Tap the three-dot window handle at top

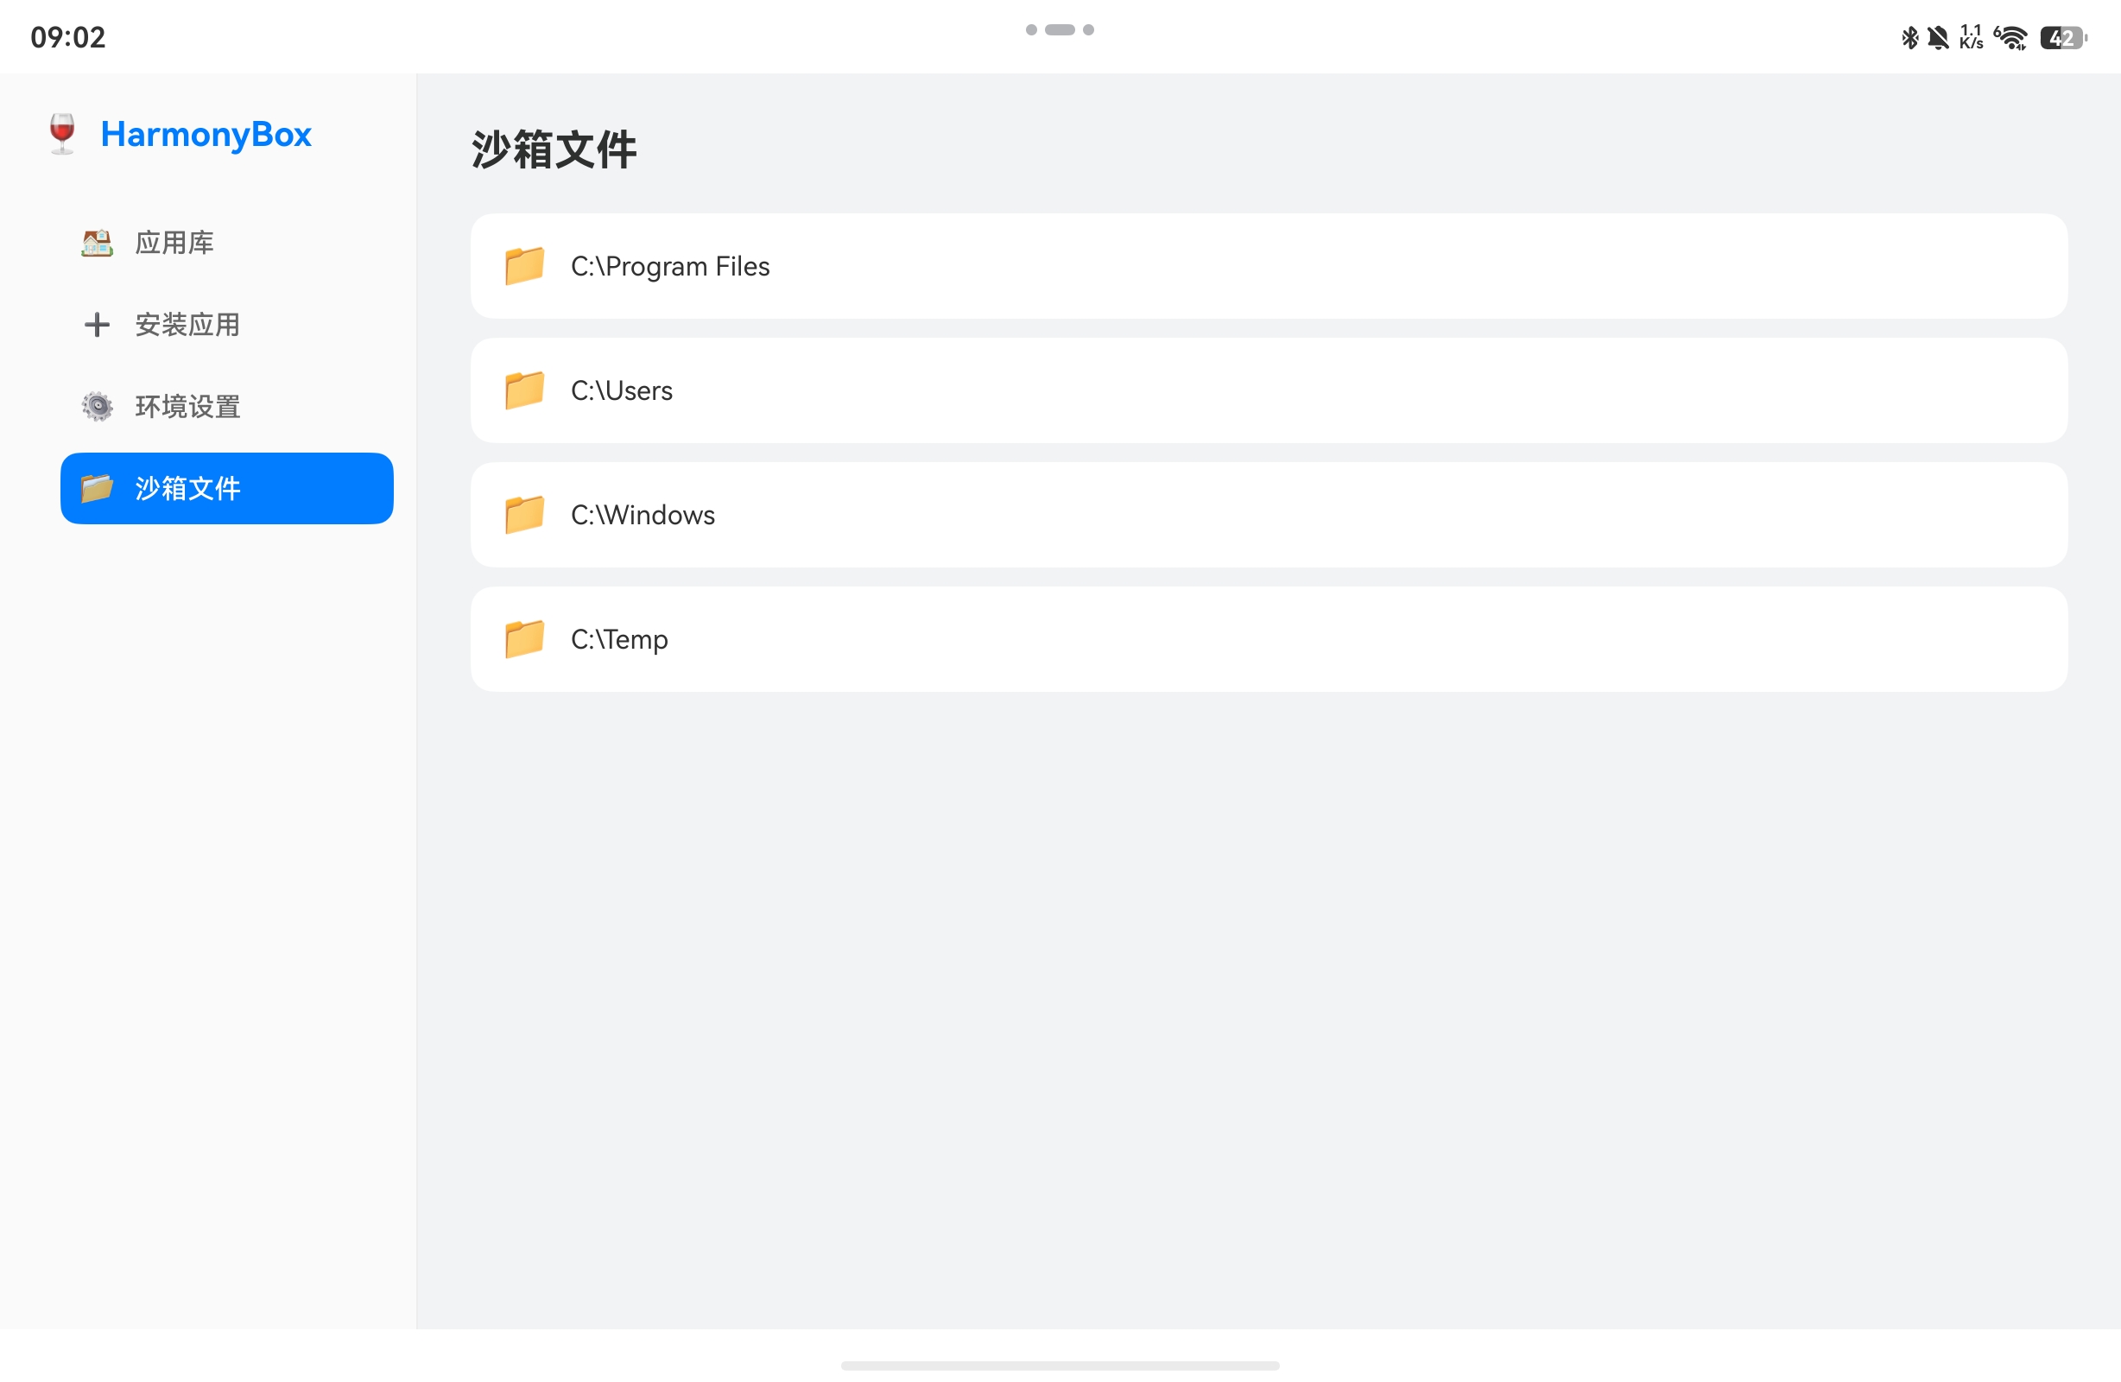click(1060, 29)
